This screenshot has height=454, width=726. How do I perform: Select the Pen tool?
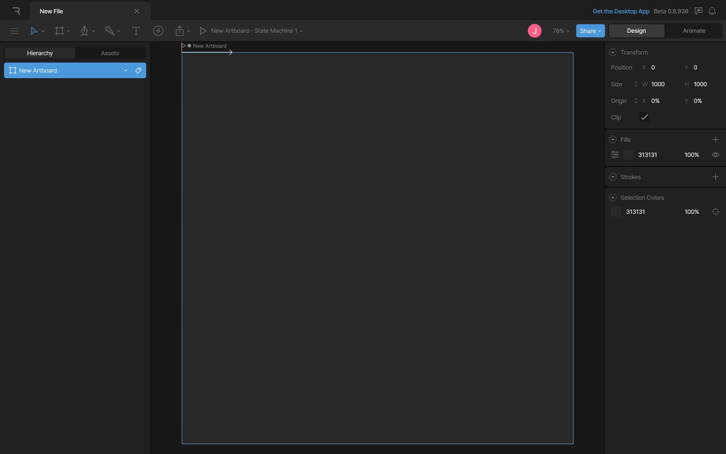tap(84, 31)
